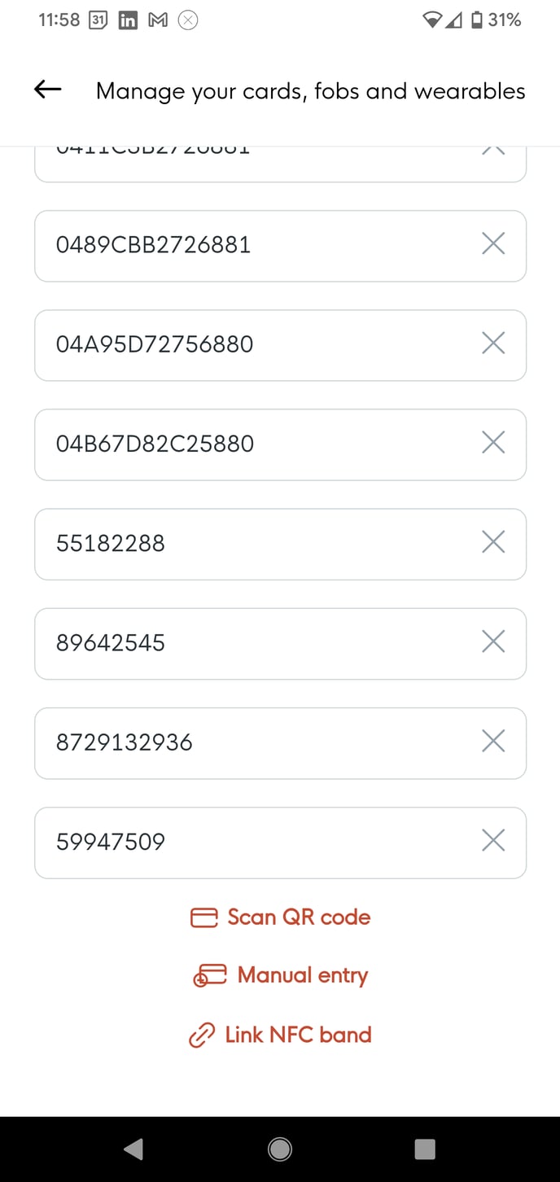The height and width of the screenshot is (1182, 560).
Task: Delete card 04A95D72756880 using its X
Action: (x=493, y=344)
